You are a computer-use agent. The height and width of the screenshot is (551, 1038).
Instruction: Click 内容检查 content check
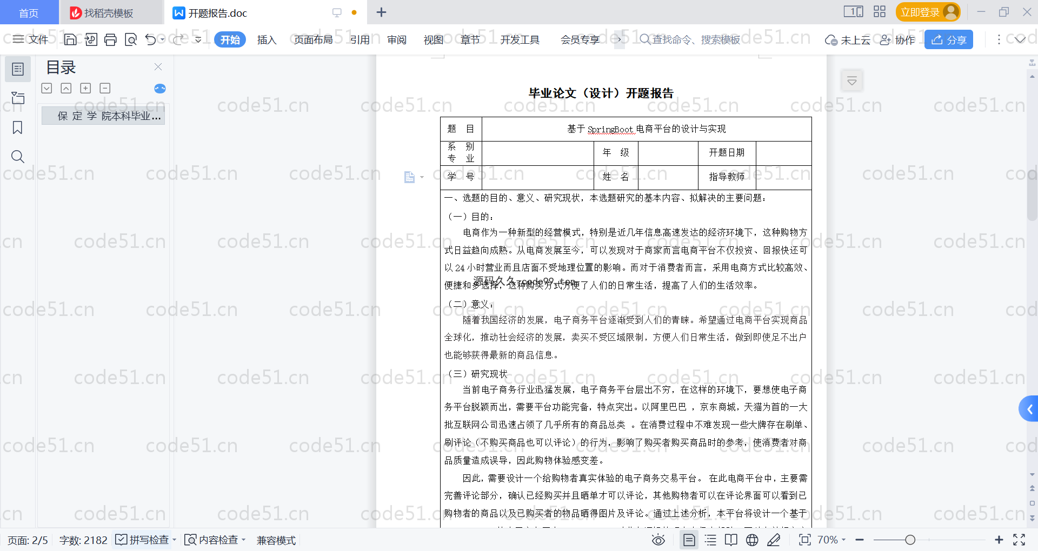pos(211,540)
